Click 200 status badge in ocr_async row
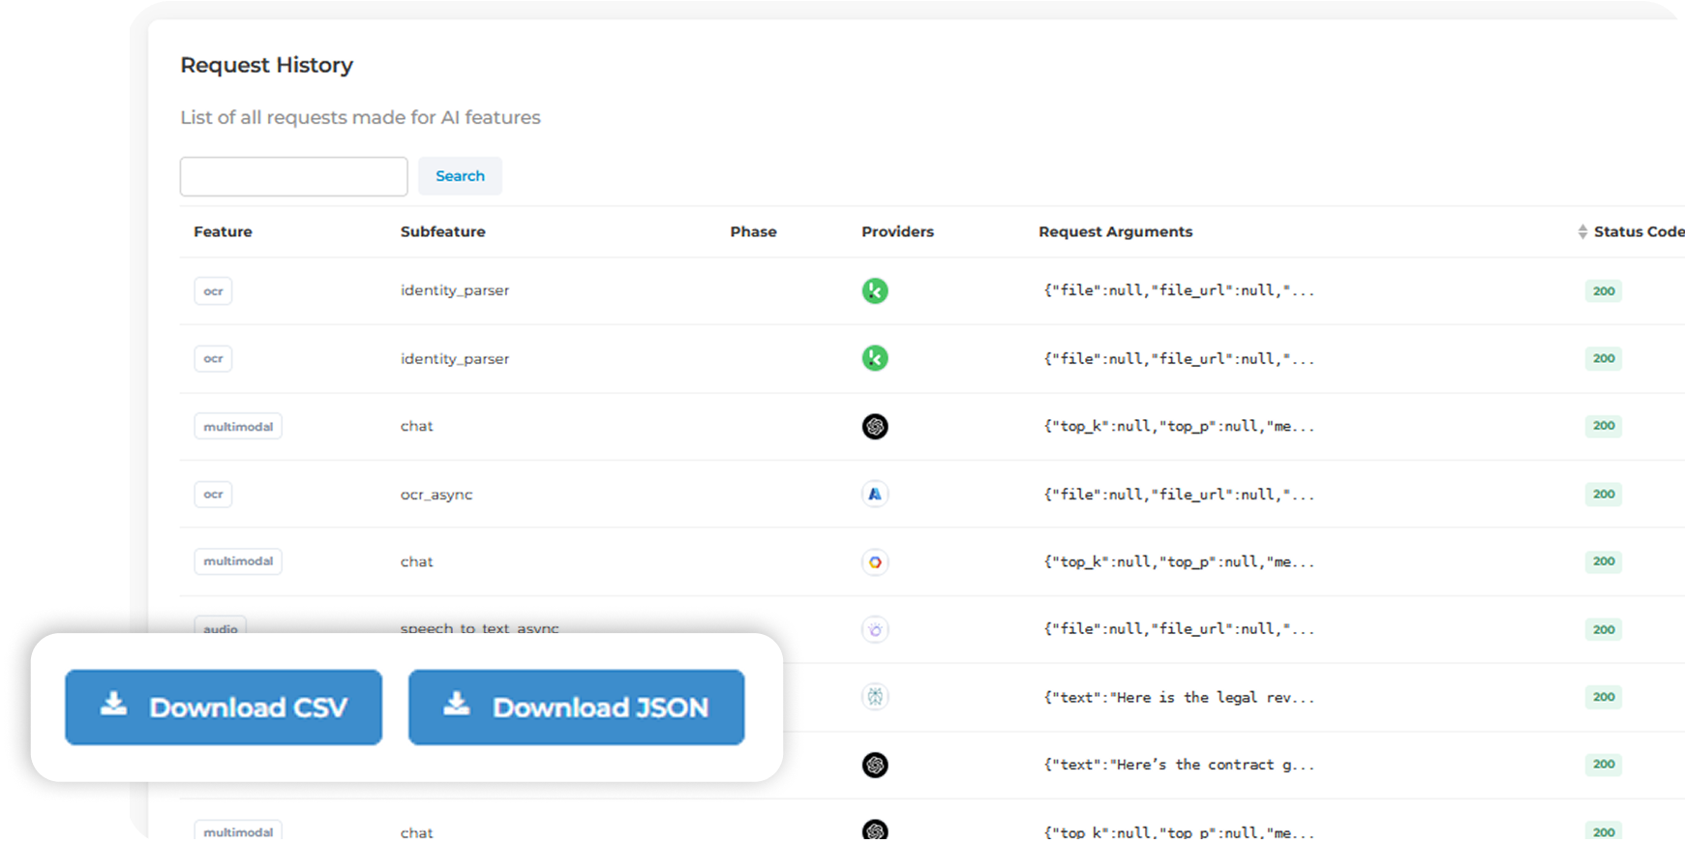1685x844 pixels. (x=1604, y=495)
